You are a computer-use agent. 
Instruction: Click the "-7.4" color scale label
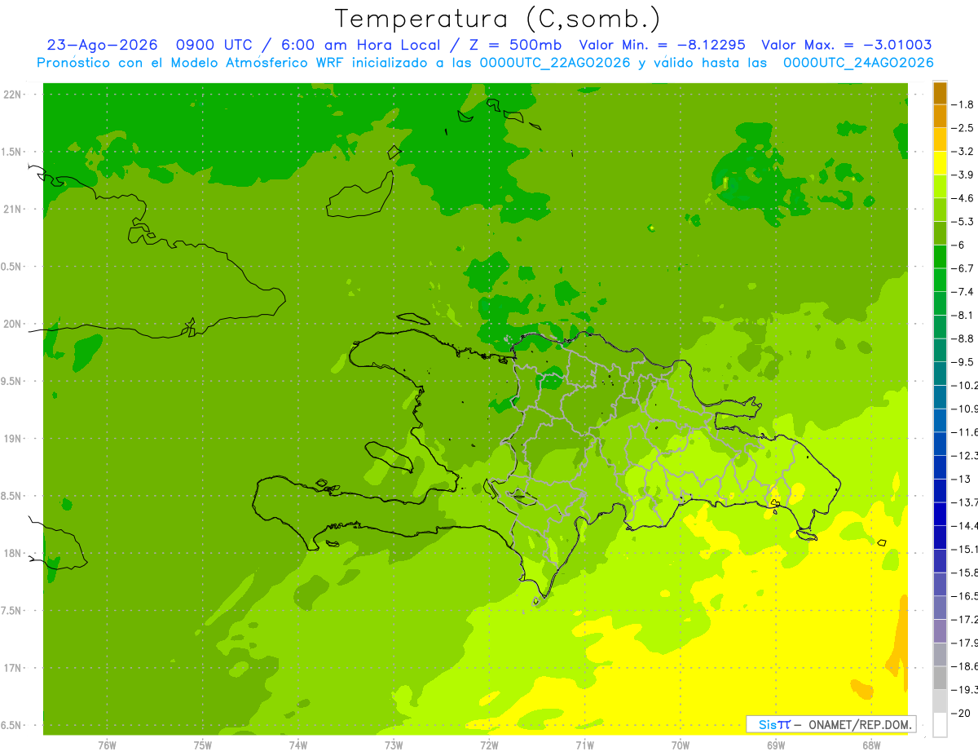(x=964, y=292)
